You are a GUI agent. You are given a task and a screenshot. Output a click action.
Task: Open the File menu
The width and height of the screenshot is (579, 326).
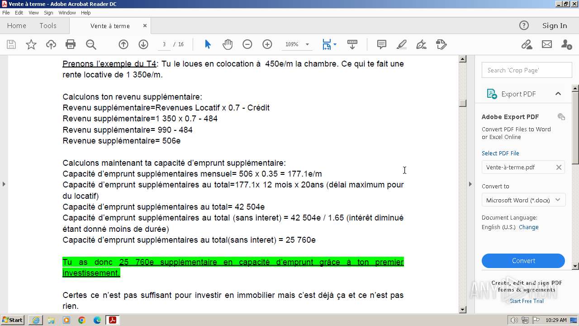[x=6, y=13]
